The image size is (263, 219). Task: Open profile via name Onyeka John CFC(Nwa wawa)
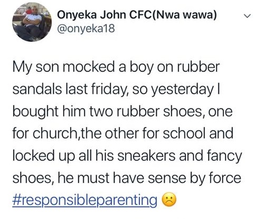pyautogui.click(x=137, y=15)
